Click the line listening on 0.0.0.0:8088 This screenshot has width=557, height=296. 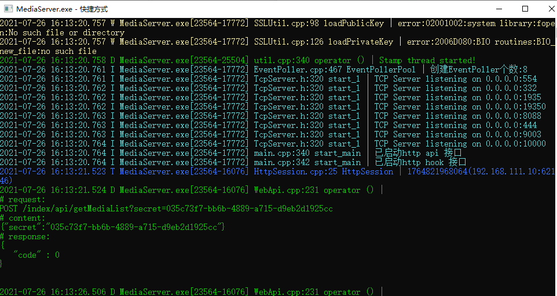click(x=271, y=116)
